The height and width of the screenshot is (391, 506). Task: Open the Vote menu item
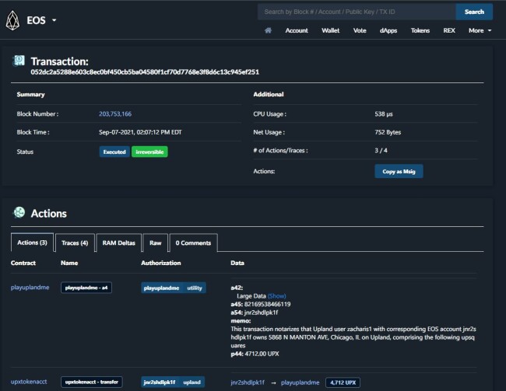[360, 30]
